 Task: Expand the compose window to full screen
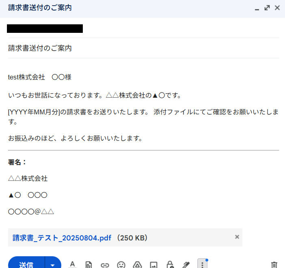267,8
